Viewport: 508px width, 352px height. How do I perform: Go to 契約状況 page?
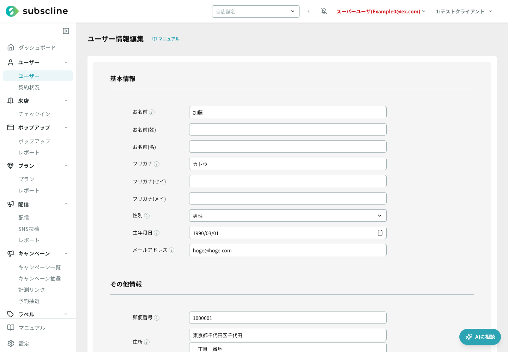tap(29, 87)
